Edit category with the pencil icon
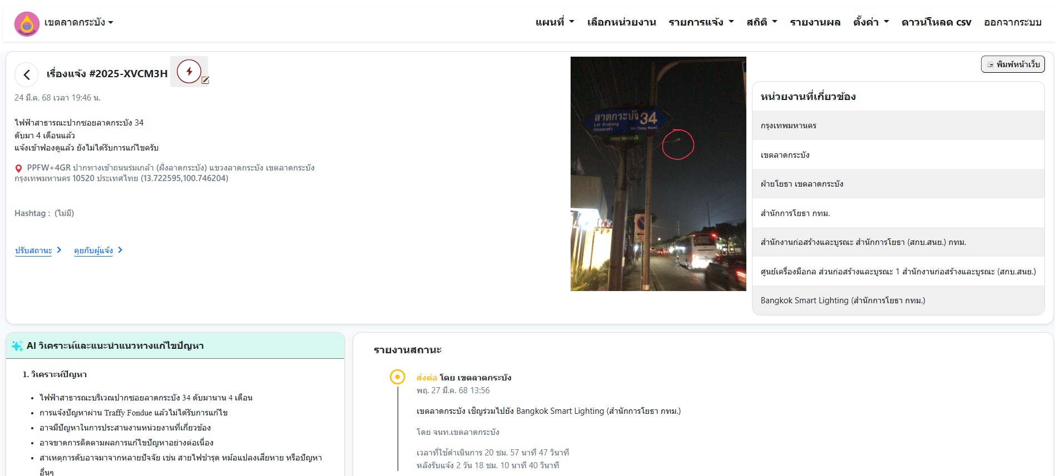 [205, 80]
